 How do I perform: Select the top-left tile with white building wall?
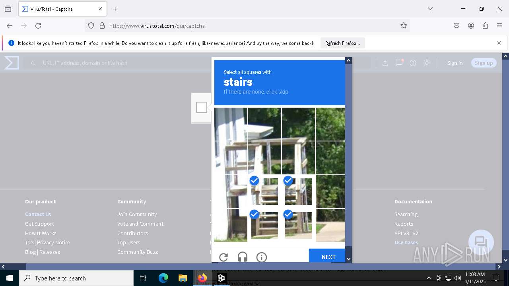(231, 124)
